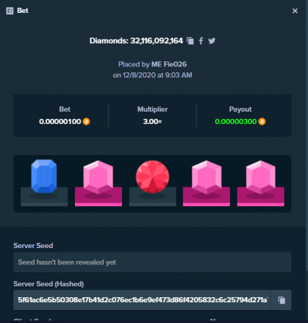Close the Bet dialog
Screen dimensions: 308x323
coord(295,11)
